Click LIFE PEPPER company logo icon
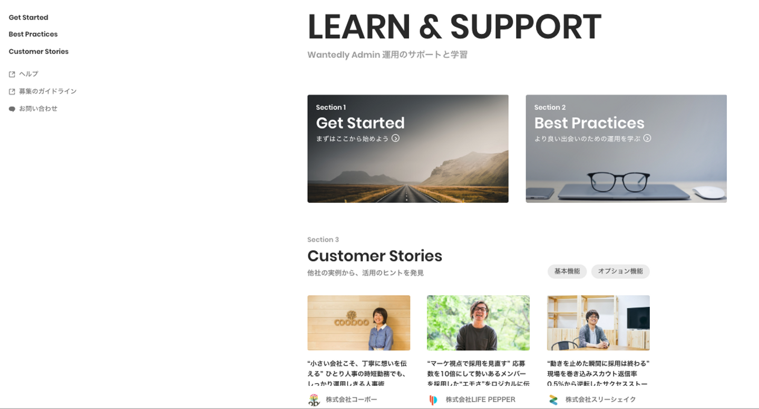 coord(433,400)
